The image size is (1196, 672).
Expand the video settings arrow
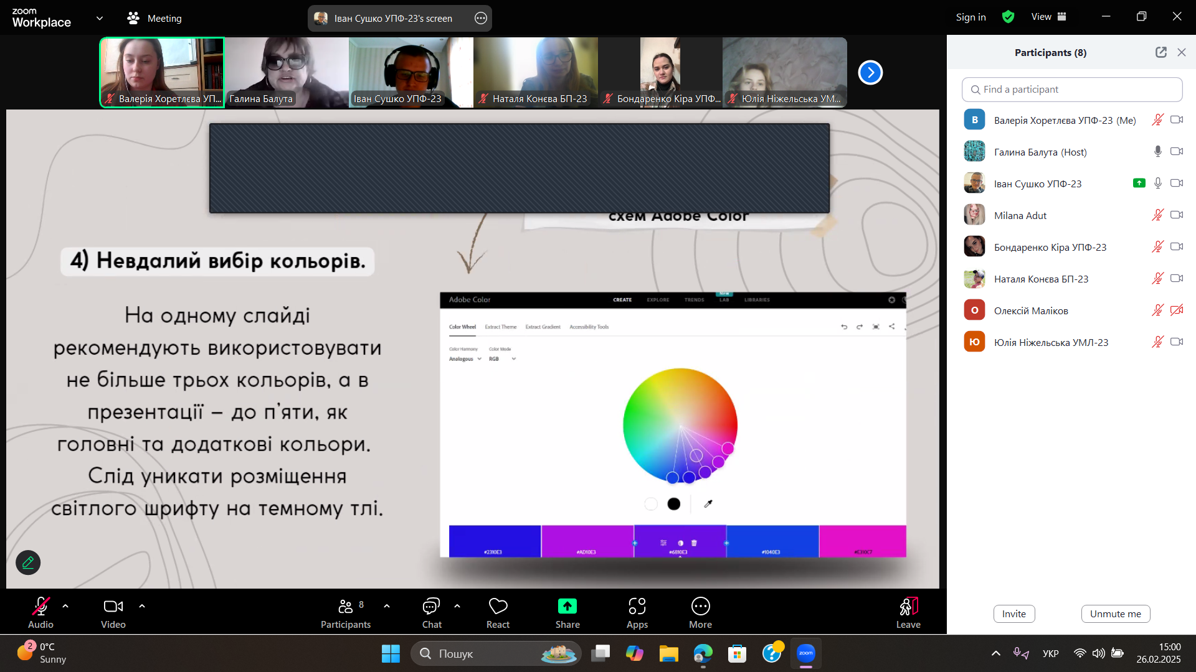[x=142, y=606]
